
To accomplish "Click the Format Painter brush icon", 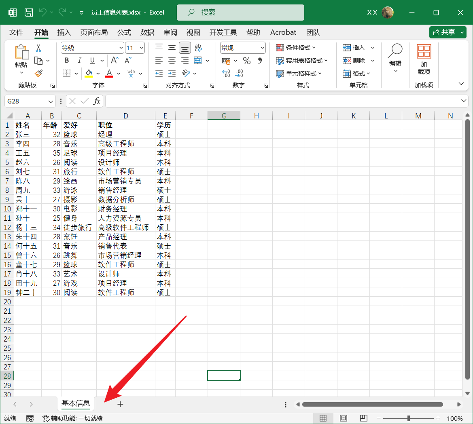I will coord(38,73).
